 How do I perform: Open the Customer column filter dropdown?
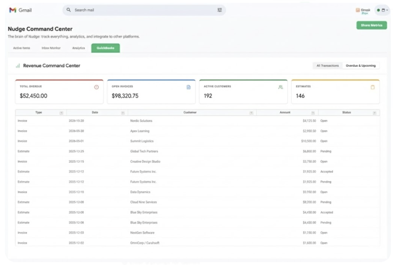click(251, 113)
